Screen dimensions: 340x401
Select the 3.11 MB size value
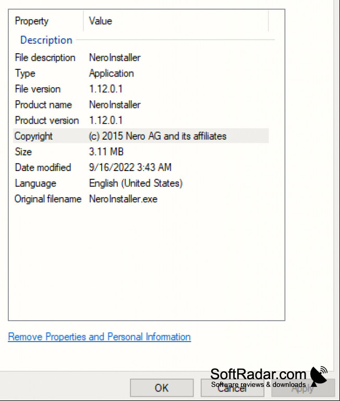point(106,152)
